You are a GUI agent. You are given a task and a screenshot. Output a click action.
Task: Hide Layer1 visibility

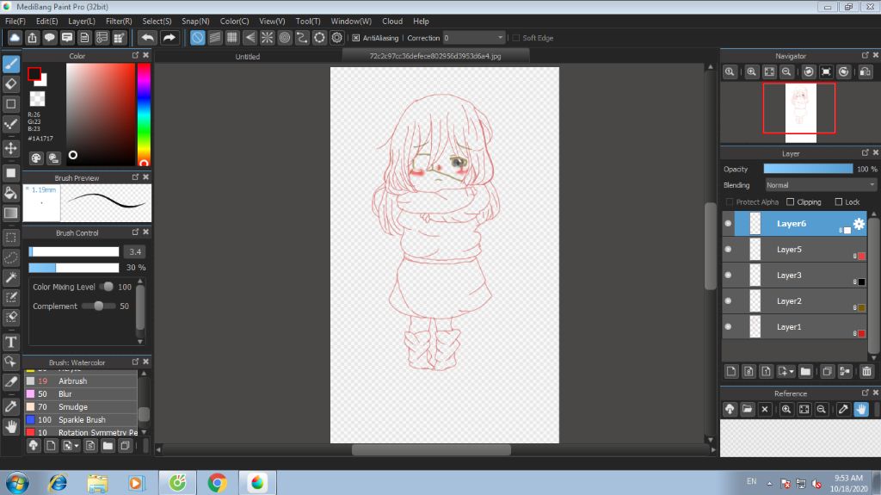pos(728,327)
